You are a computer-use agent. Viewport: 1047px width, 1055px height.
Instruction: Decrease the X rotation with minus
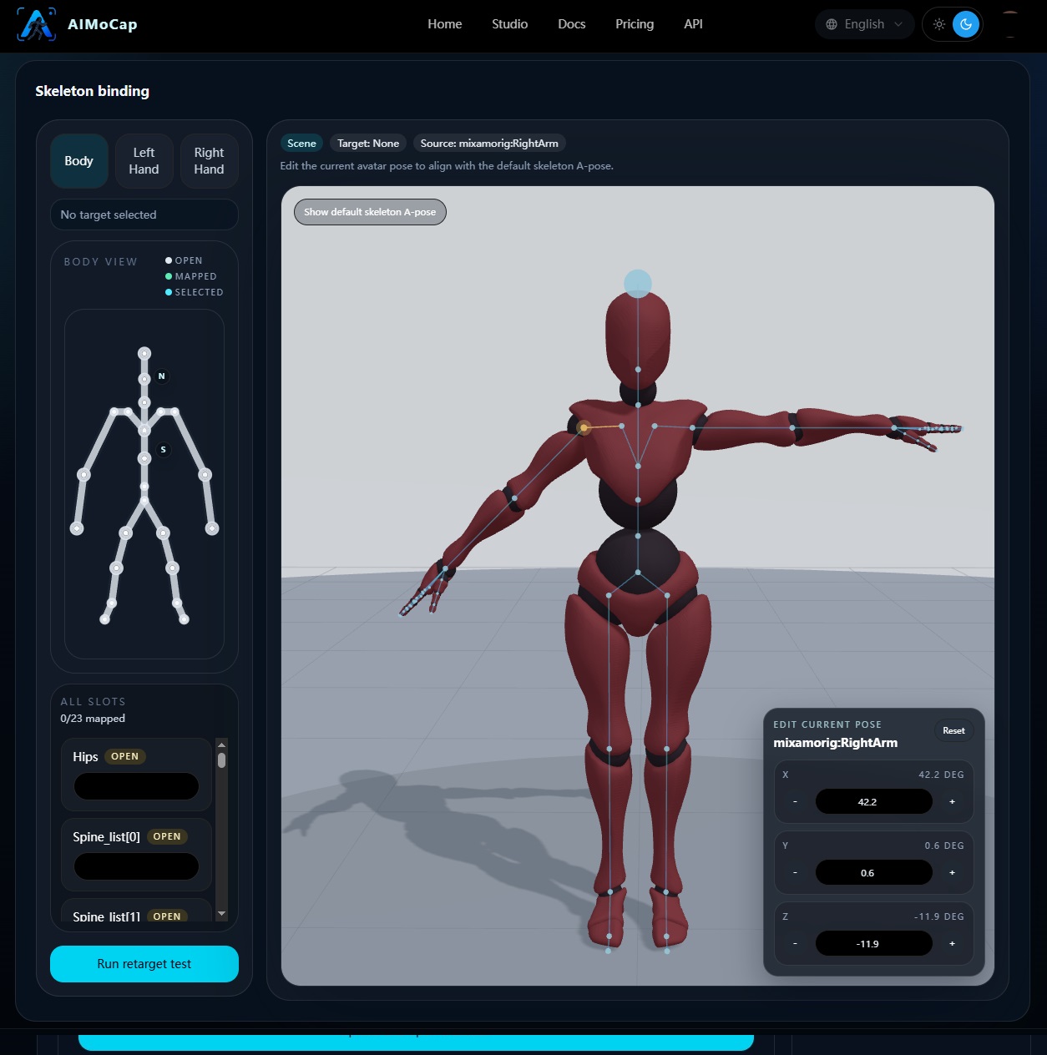coord(795,802)
